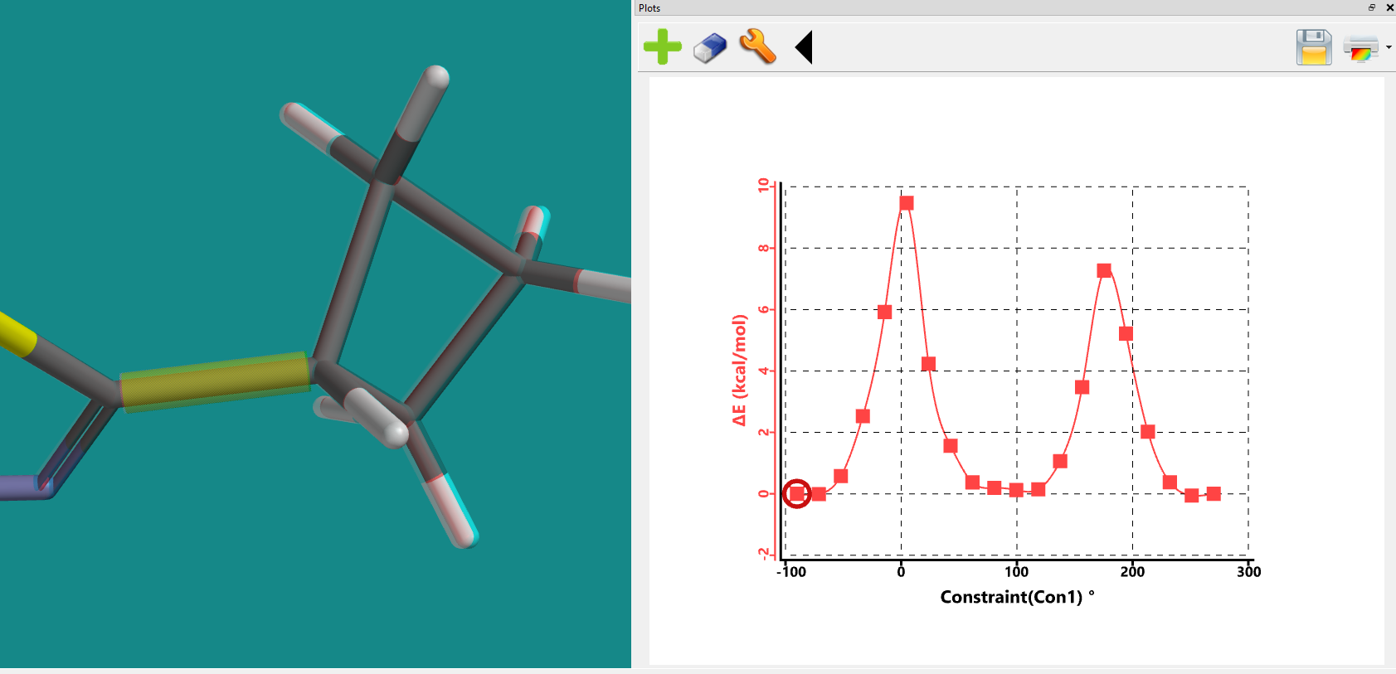
Task: Click the last data point near 270 degrees
Action: [x=1214, y=494]
